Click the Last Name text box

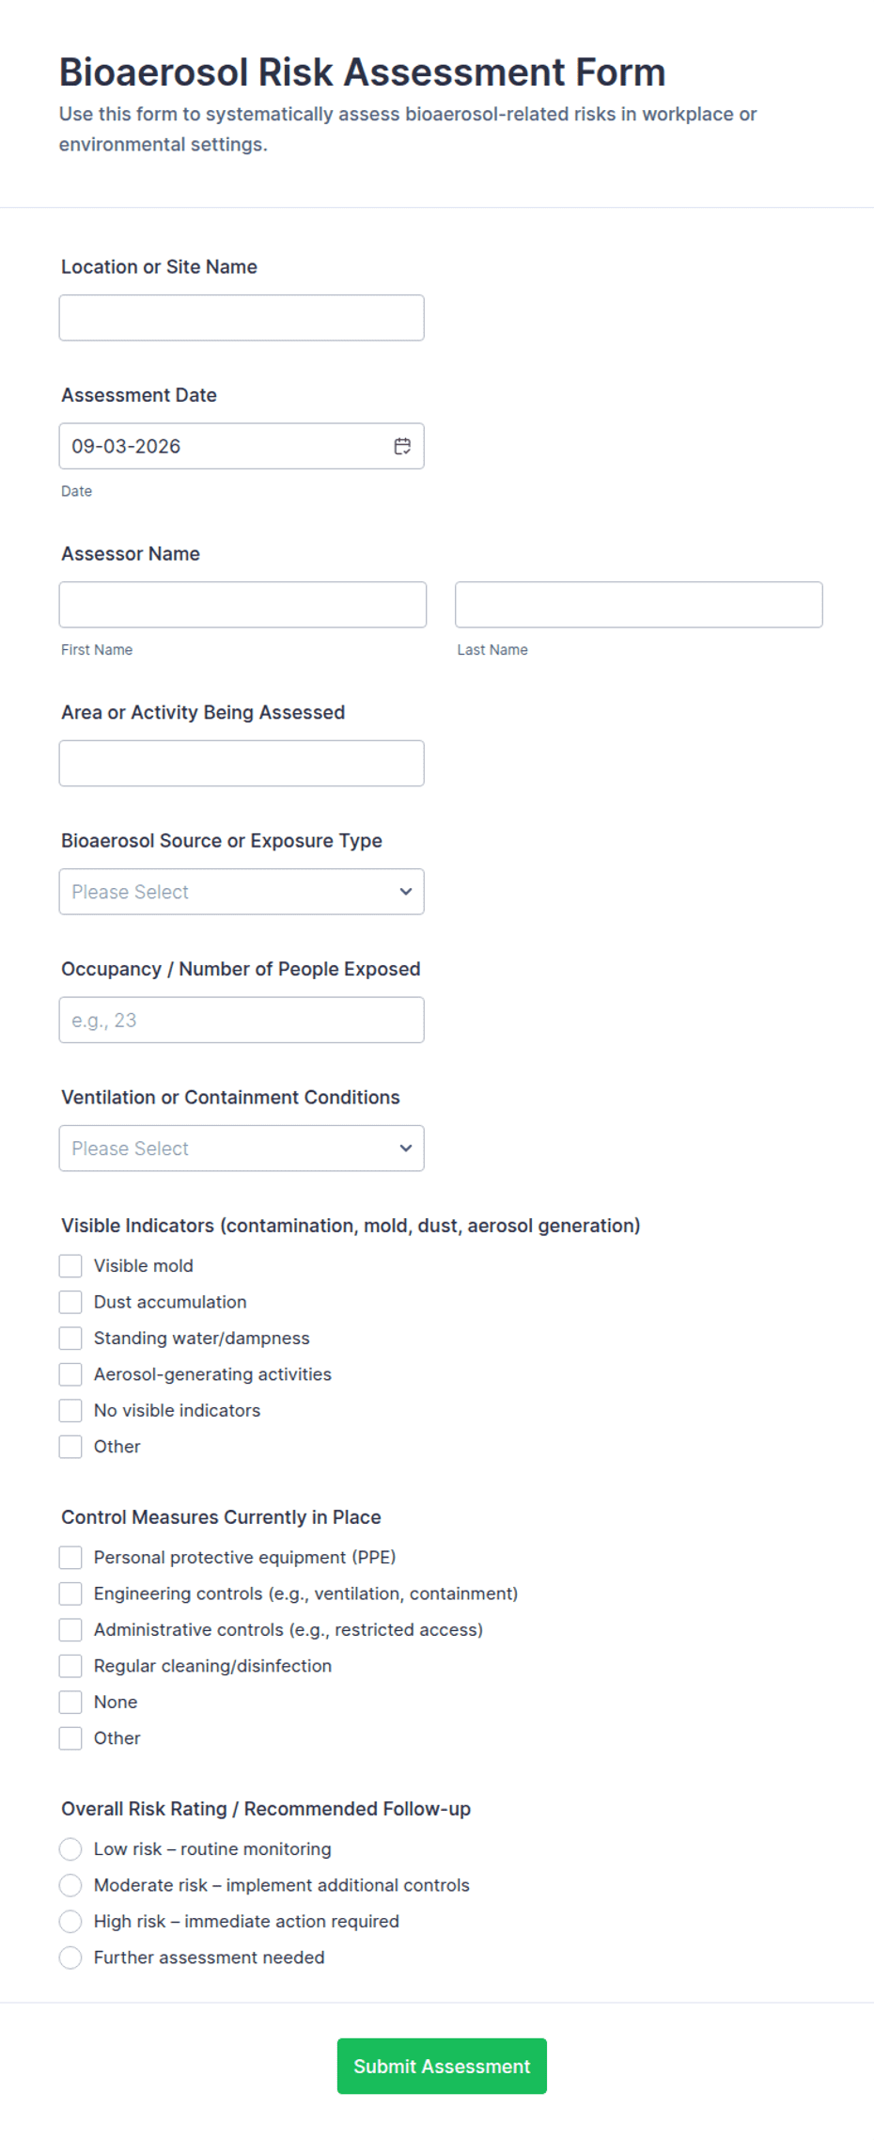(x=639, y=605)
